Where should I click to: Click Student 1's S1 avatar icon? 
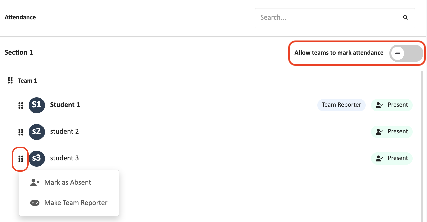37,105
